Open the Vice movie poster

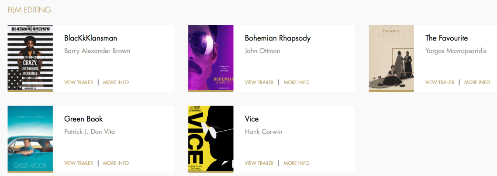[211, 139]
